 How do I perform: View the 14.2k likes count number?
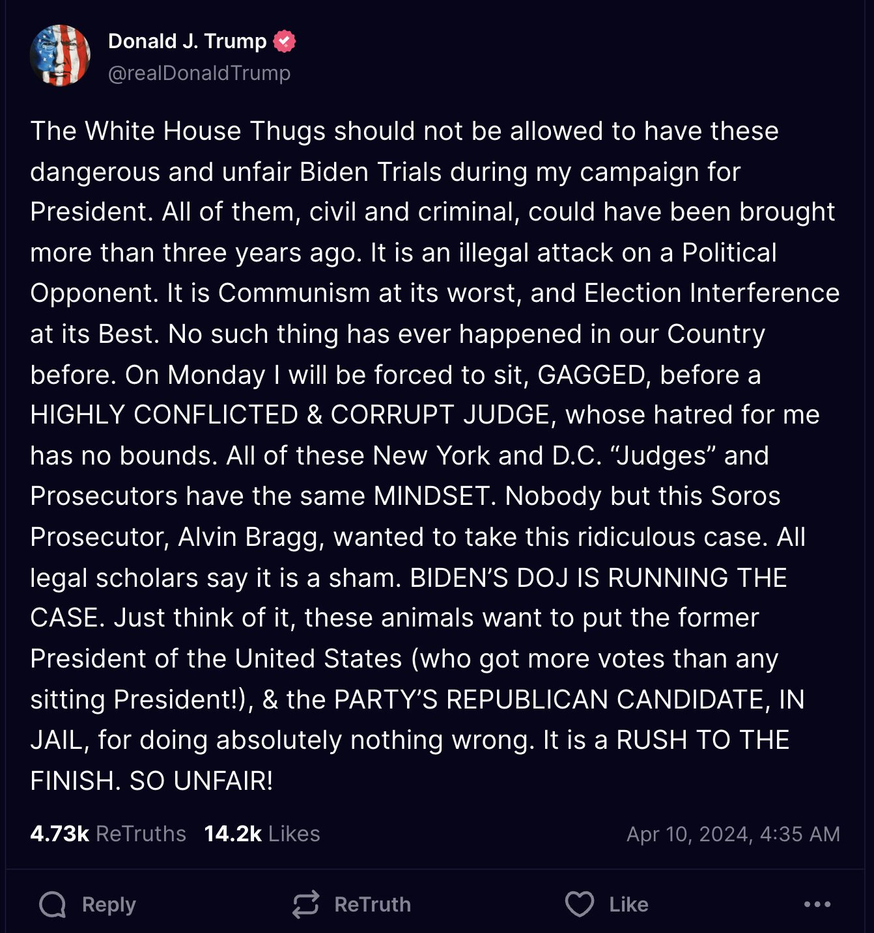click(x=233, y=833)
